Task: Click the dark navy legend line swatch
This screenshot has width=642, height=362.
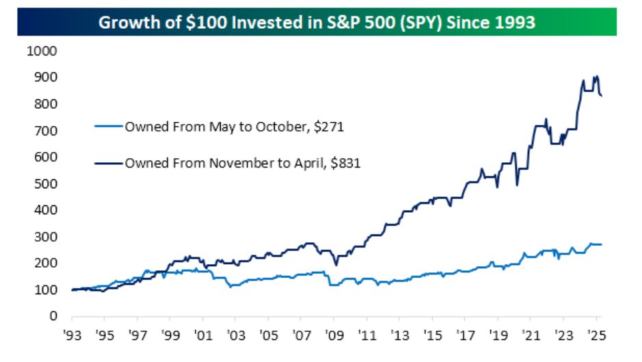Action: tap(109, 163)
